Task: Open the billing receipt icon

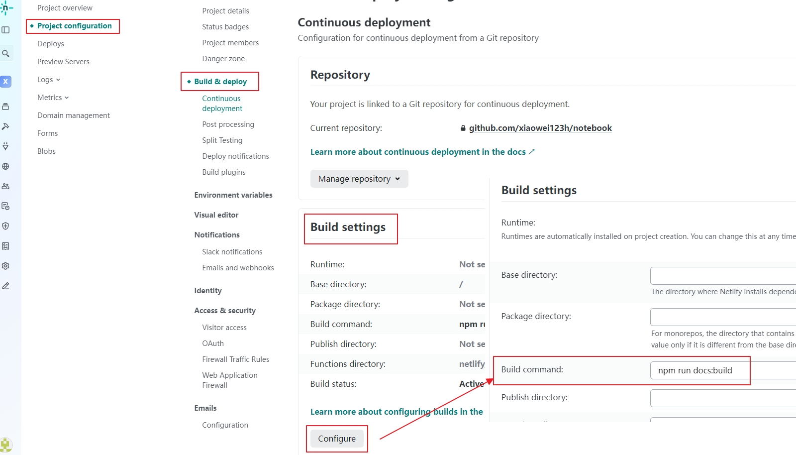Action: point(5,246)
